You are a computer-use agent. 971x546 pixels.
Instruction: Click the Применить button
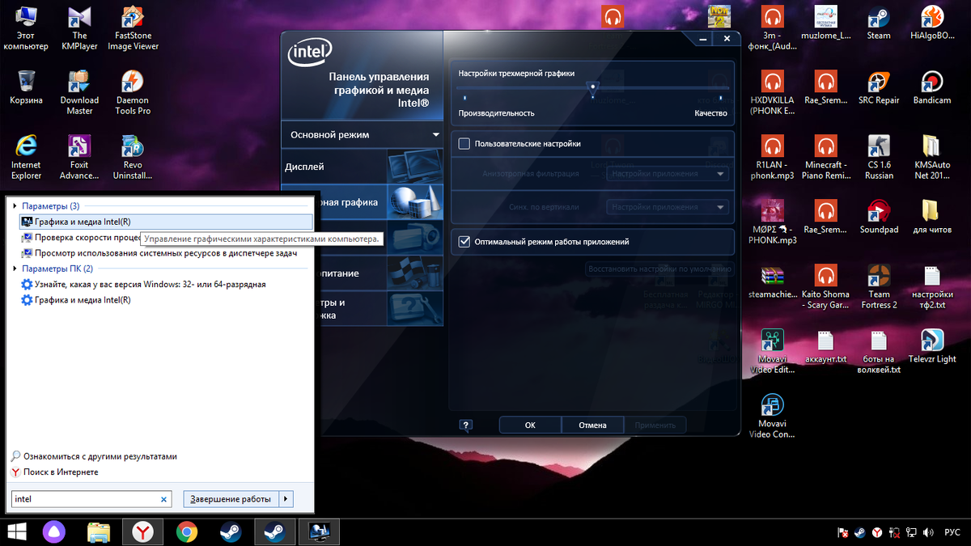point(655,425)
